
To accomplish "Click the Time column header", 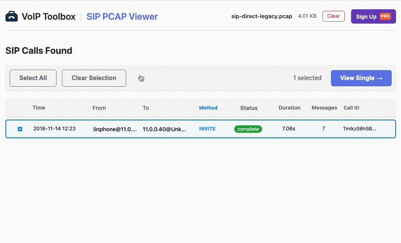I will click(39, 108).
